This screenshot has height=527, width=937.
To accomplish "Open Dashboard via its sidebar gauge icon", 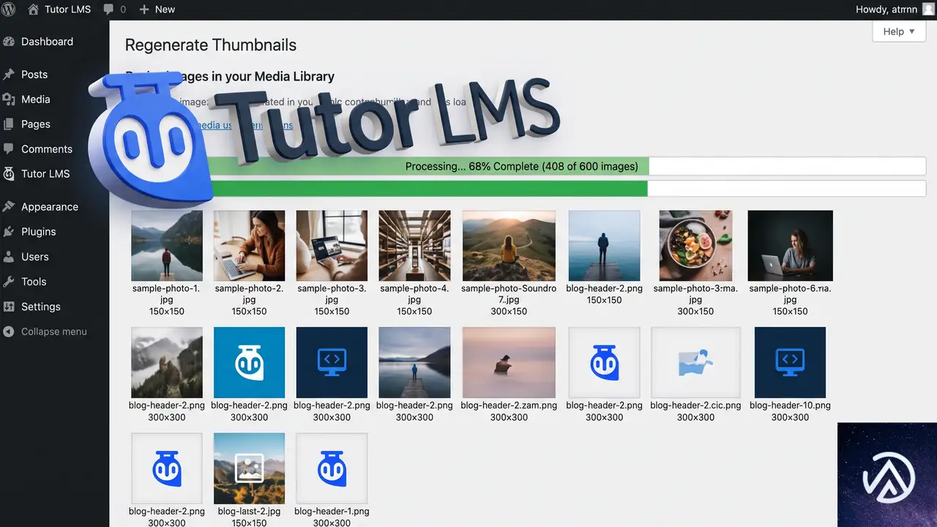I will pos(9,42).
